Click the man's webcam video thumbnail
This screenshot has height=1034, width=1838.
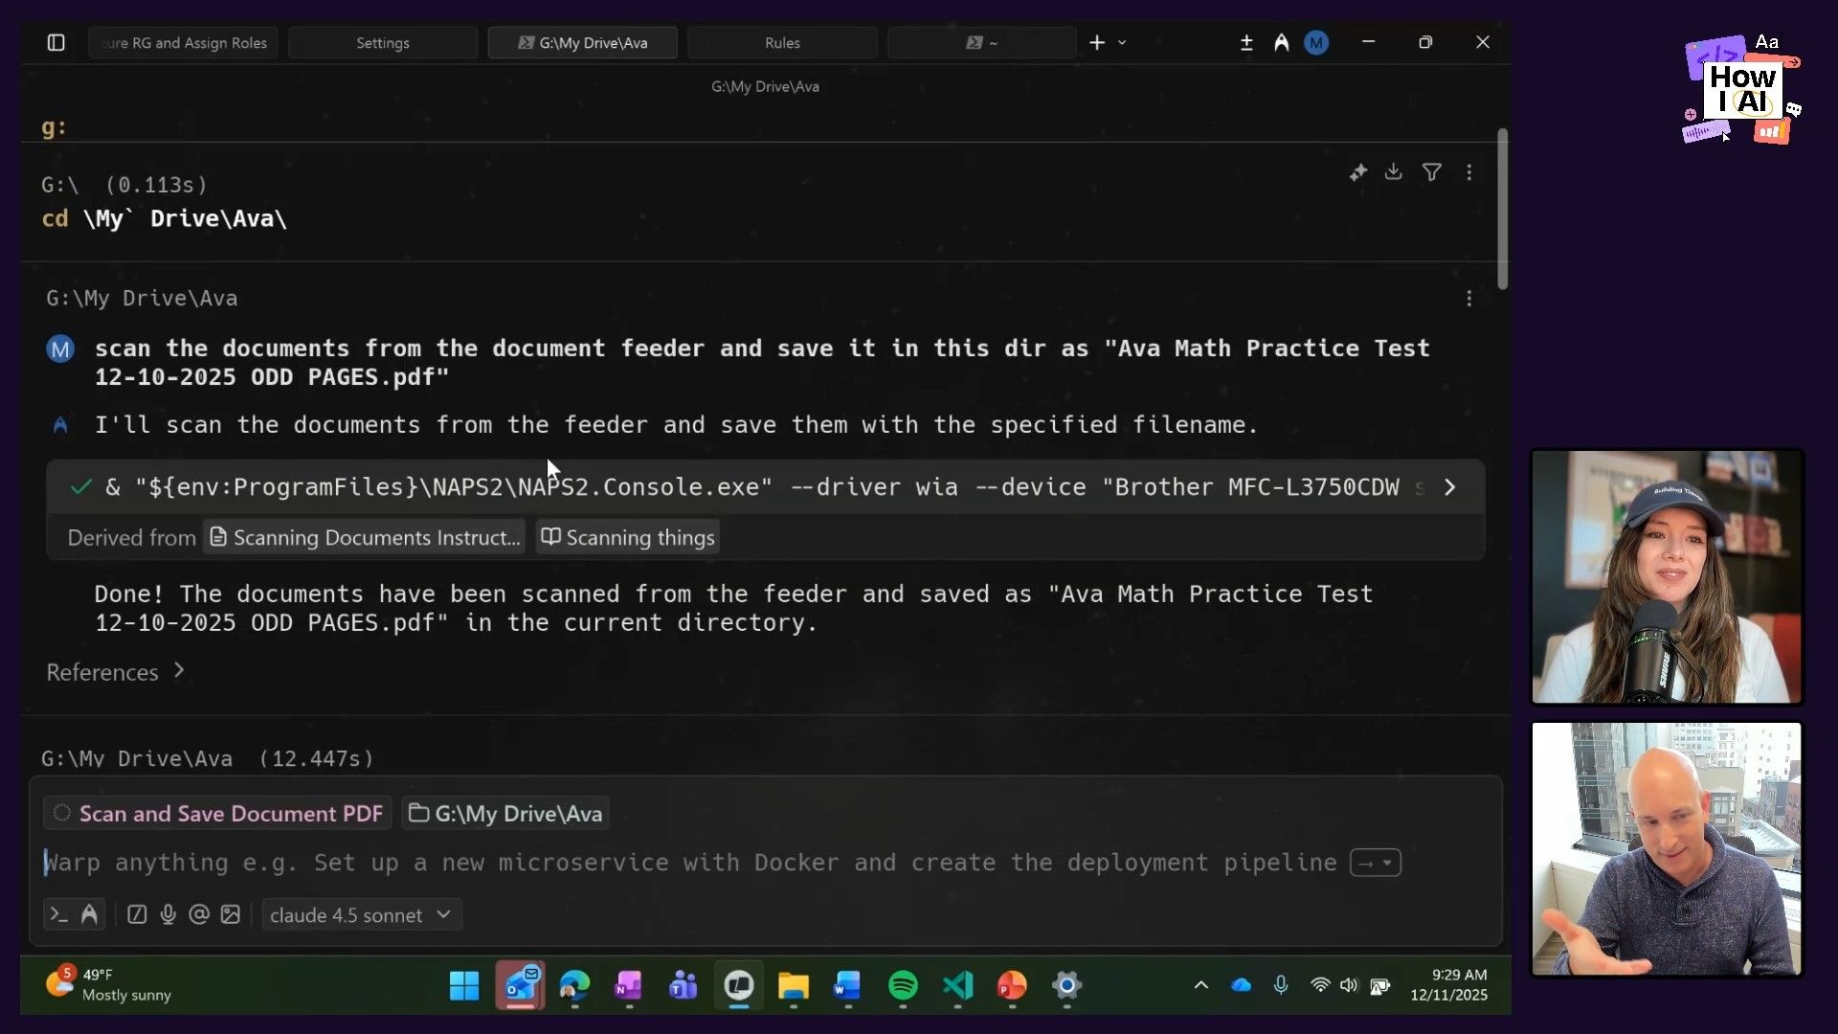(1667, 849)
